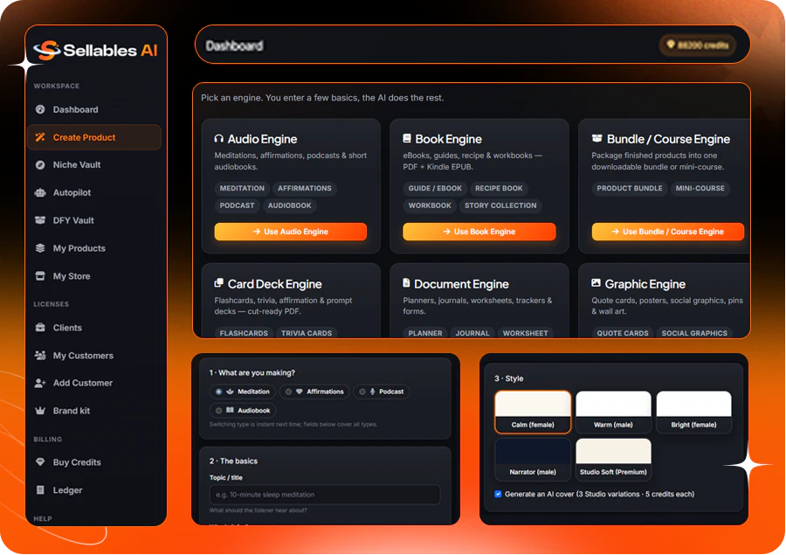786x555 pixels.
Task: Open Buy Credits in the sidebar
Action: pyautogui.click(x=94, y=462)
